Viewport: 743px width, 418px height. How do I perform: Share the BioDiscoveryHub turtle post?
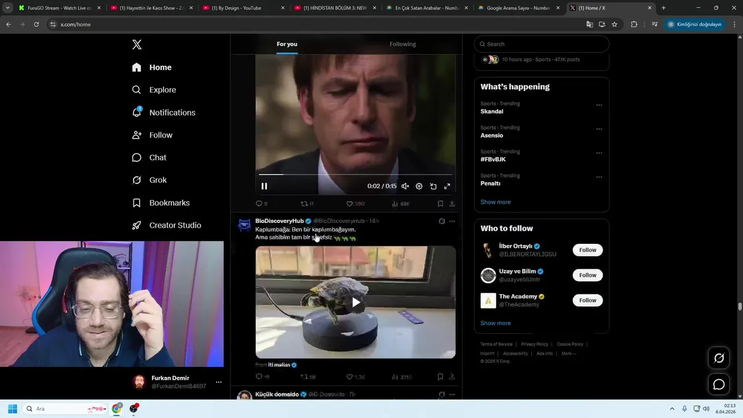pos(452,377)
